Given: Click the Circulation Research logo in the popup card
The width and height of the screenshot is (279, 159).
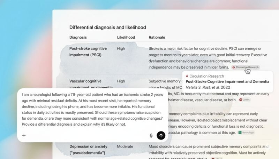Looking at the screenshot, I should pyautogui.click(x=187, y=76).
